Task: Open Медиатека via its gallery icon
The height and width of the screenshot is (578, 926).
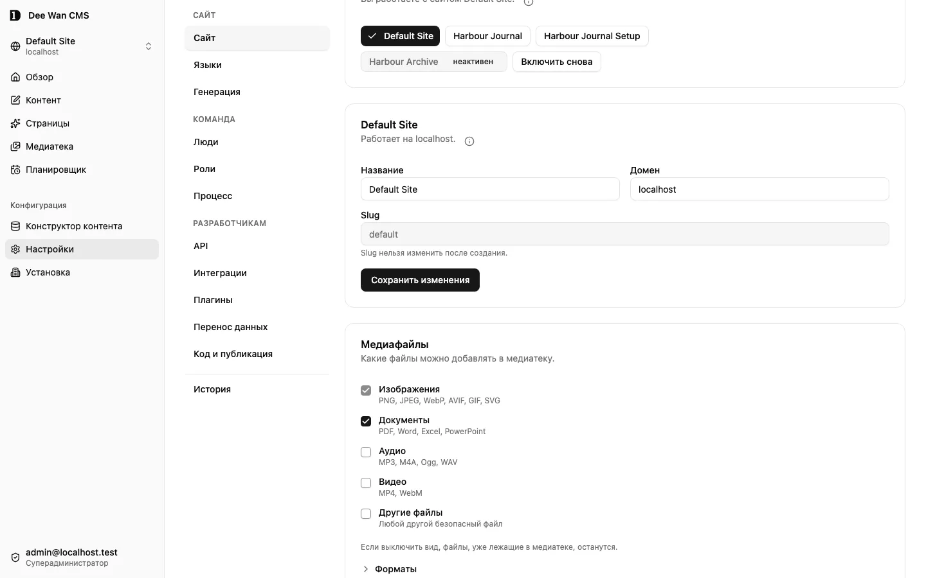Action: (15, 146)
